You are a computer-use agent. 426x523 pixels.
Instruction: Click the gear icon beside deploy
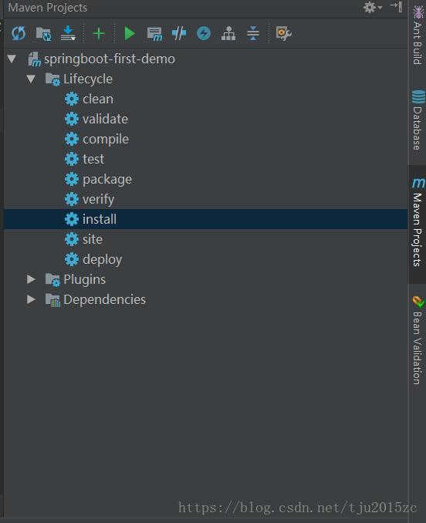[x=72, y=259]
